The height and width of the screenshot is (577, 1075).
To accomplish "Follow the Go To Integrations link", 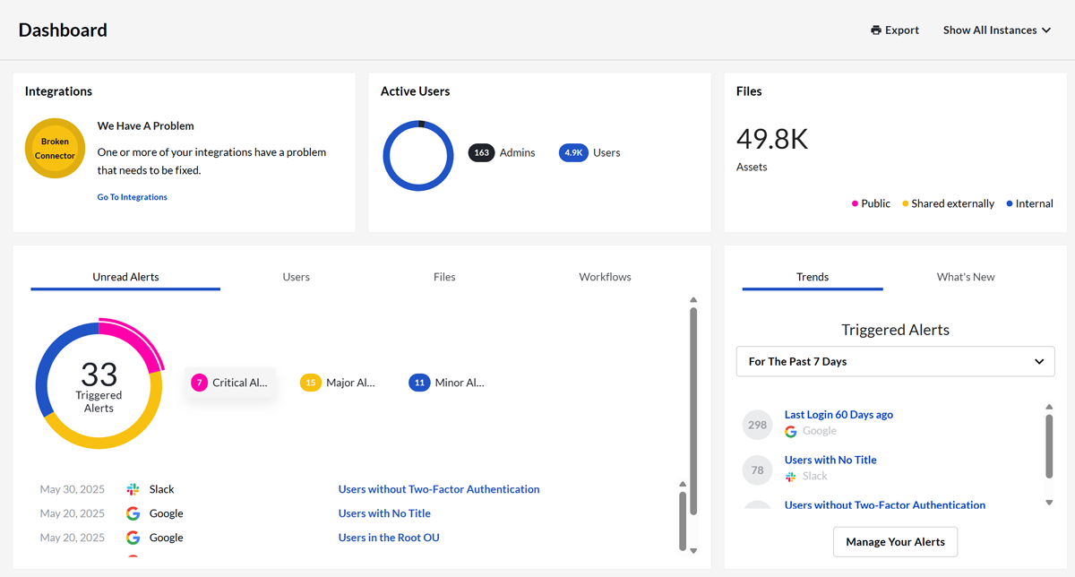I will (x=133, y=197).
